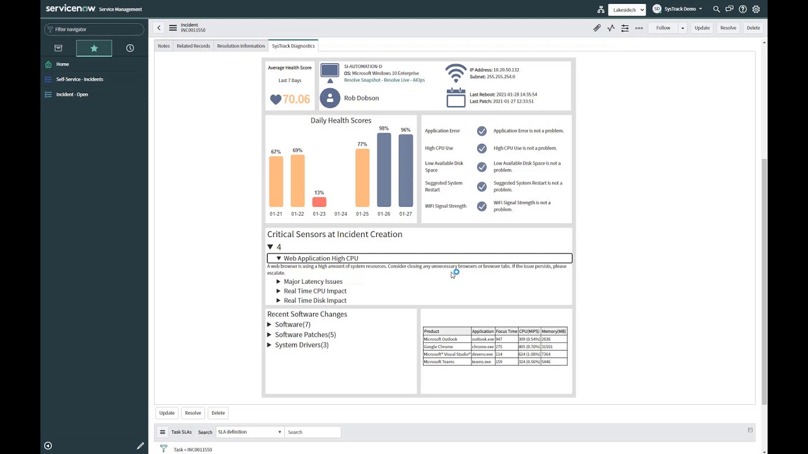Screen dimensions: 808x454
Task: Click the bottom Delete button
Action: (x=218, y=413)
